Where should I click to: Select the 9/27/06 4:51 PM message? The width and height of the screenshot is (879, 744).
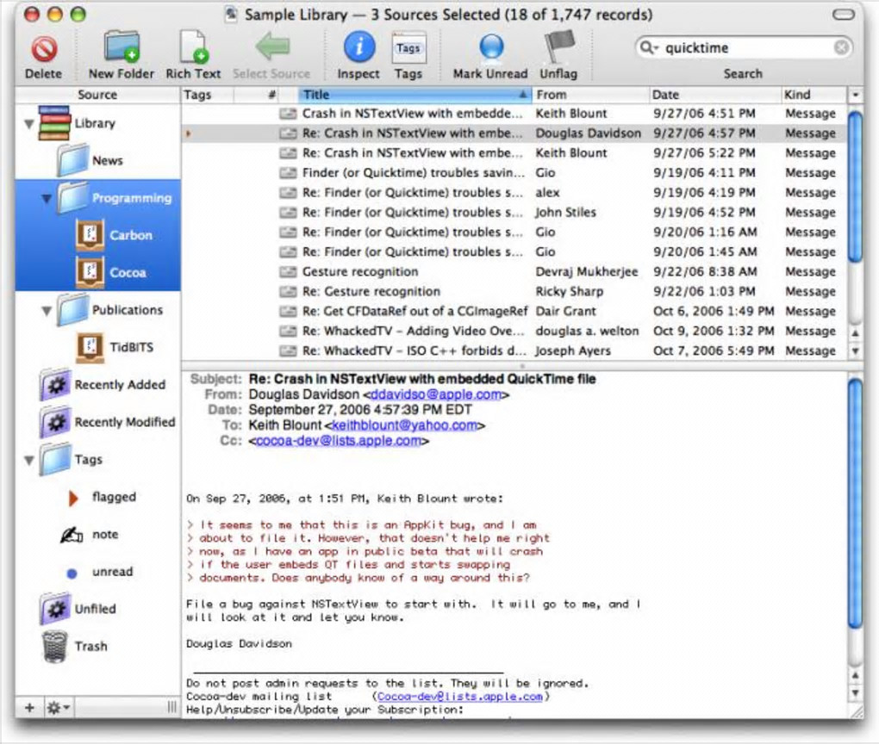[514, 114]
